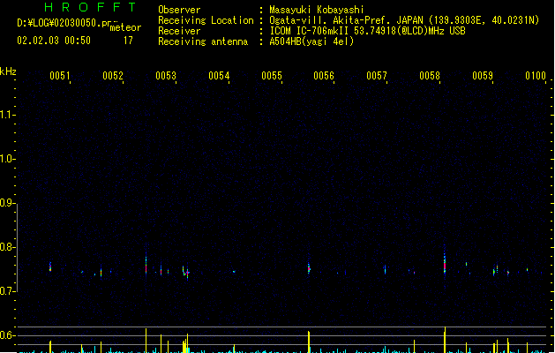The width and height of the screenshot is (555, 353).
Task: Click the HROFFT title text
Action: 90,7
